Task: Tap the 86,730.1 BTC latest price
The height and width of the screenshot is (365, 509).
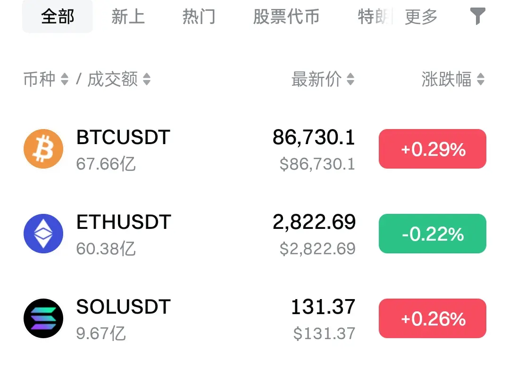Action: (x=314, y=137)
